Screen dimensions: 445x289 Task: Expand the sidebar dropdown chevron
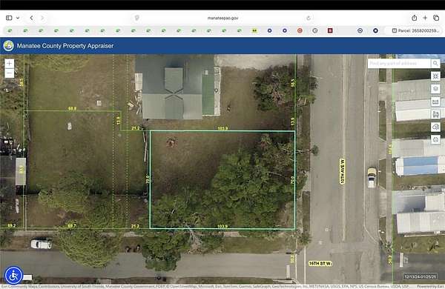pos(18,18)
